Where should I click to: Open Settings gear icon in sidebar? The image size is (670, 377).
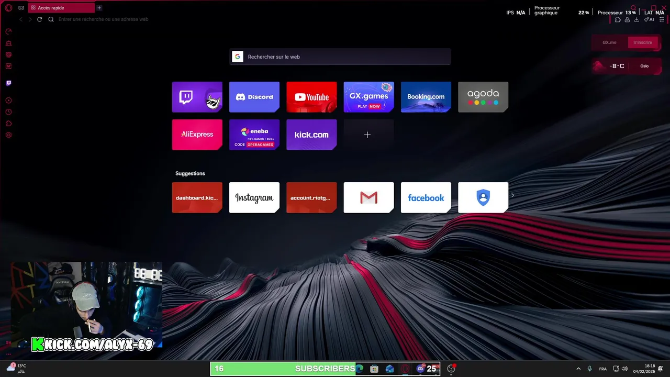(x=8, y=135)
